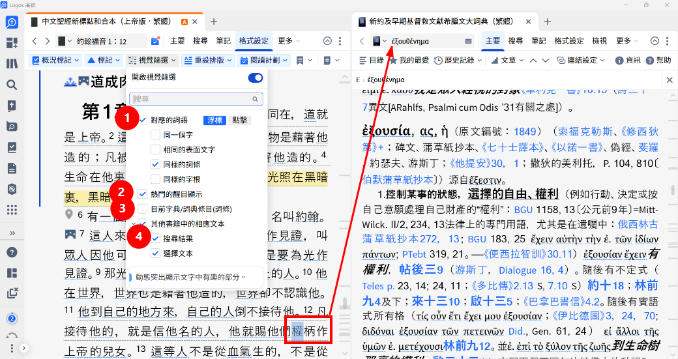This screenshot has width=678, height=359.
Task: Go back in lexicon panel history
Action: coord(362,41)
